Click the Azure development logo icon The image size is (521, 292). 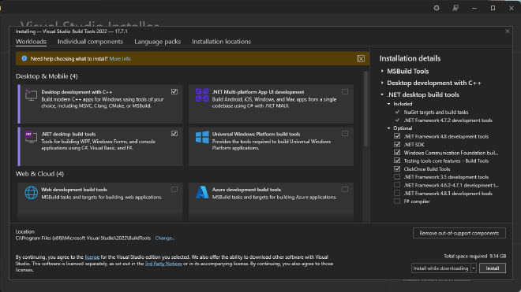pos(202,193)
